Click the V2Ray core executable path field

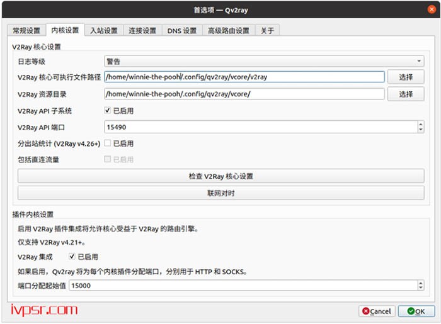pos(244,77)
